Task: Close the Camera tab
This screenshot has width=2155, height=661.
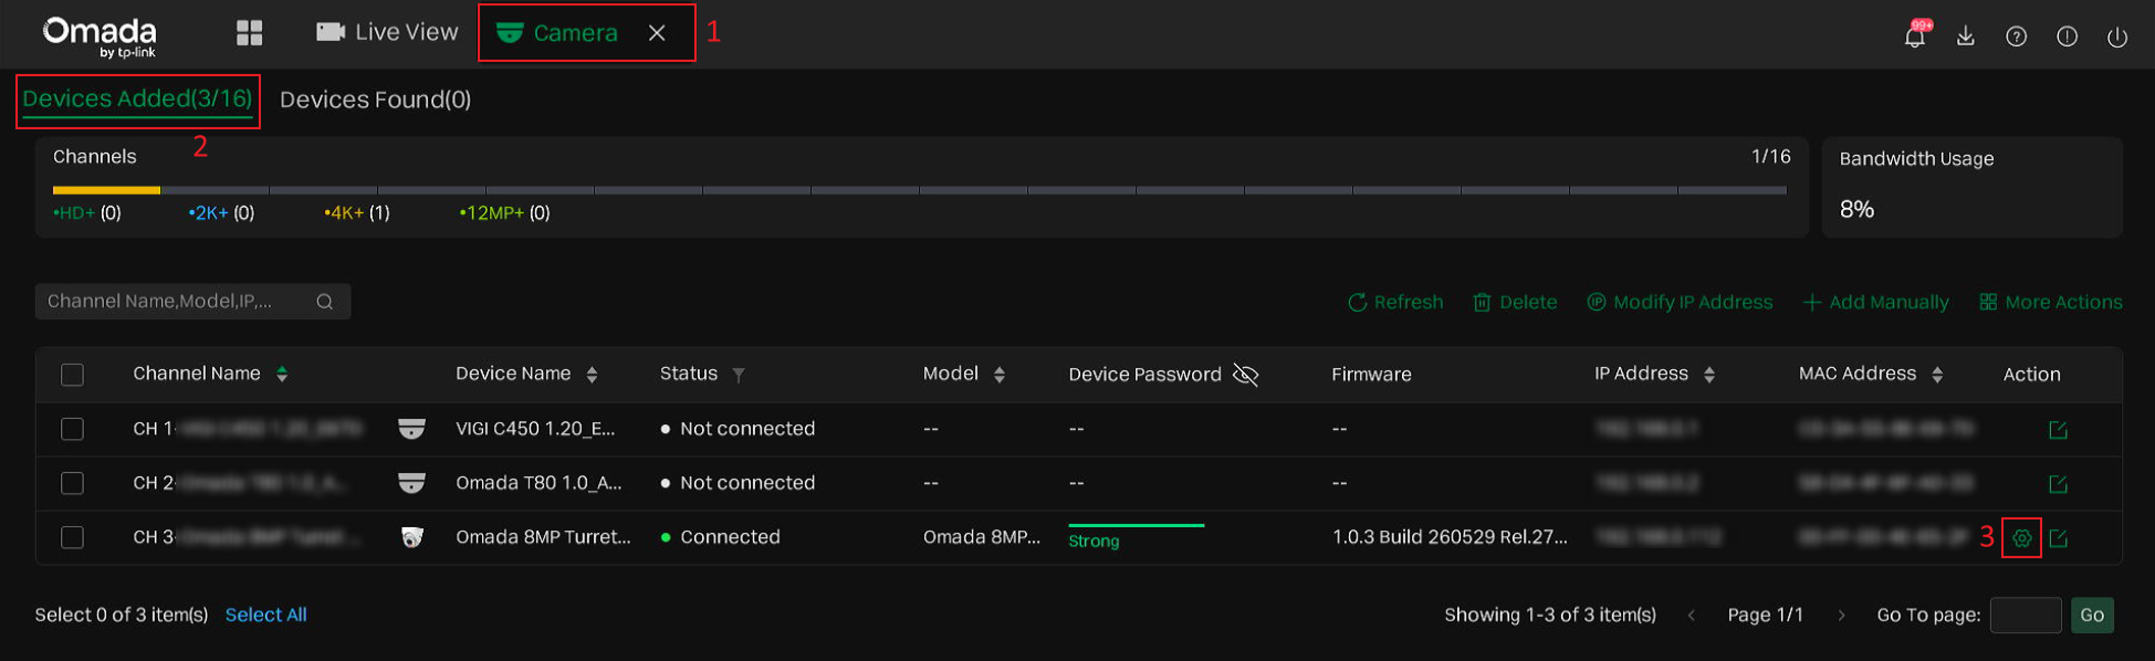Action: tap(657, 33)
